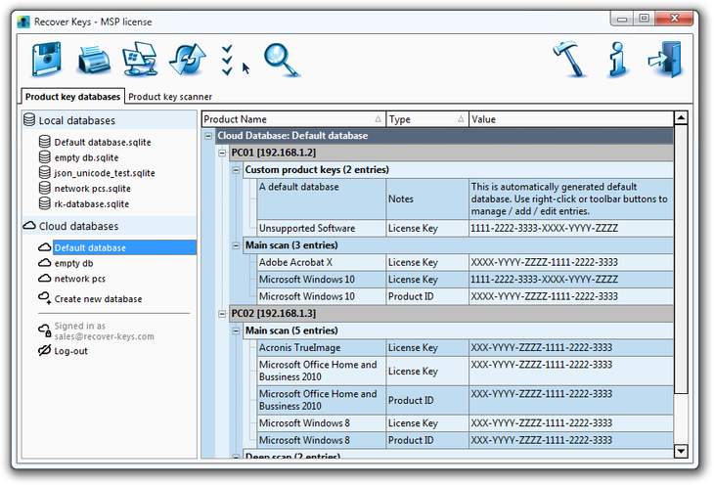
Task: Switch to Product key databases tab
Action: point(72,97)
